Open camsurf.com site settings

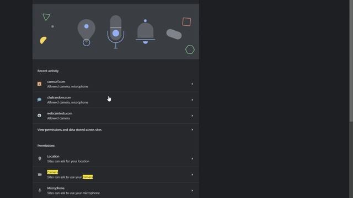(x=116, y=84)
